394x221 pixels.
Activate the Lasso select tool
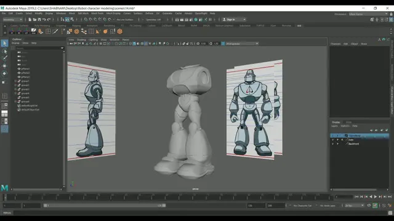[4, 51]
